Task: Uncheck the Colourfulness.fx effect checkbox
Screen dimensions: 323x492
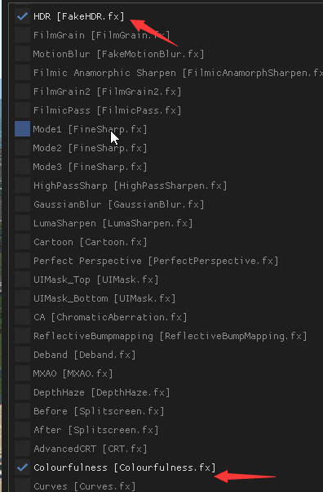Action: point(22,467)
